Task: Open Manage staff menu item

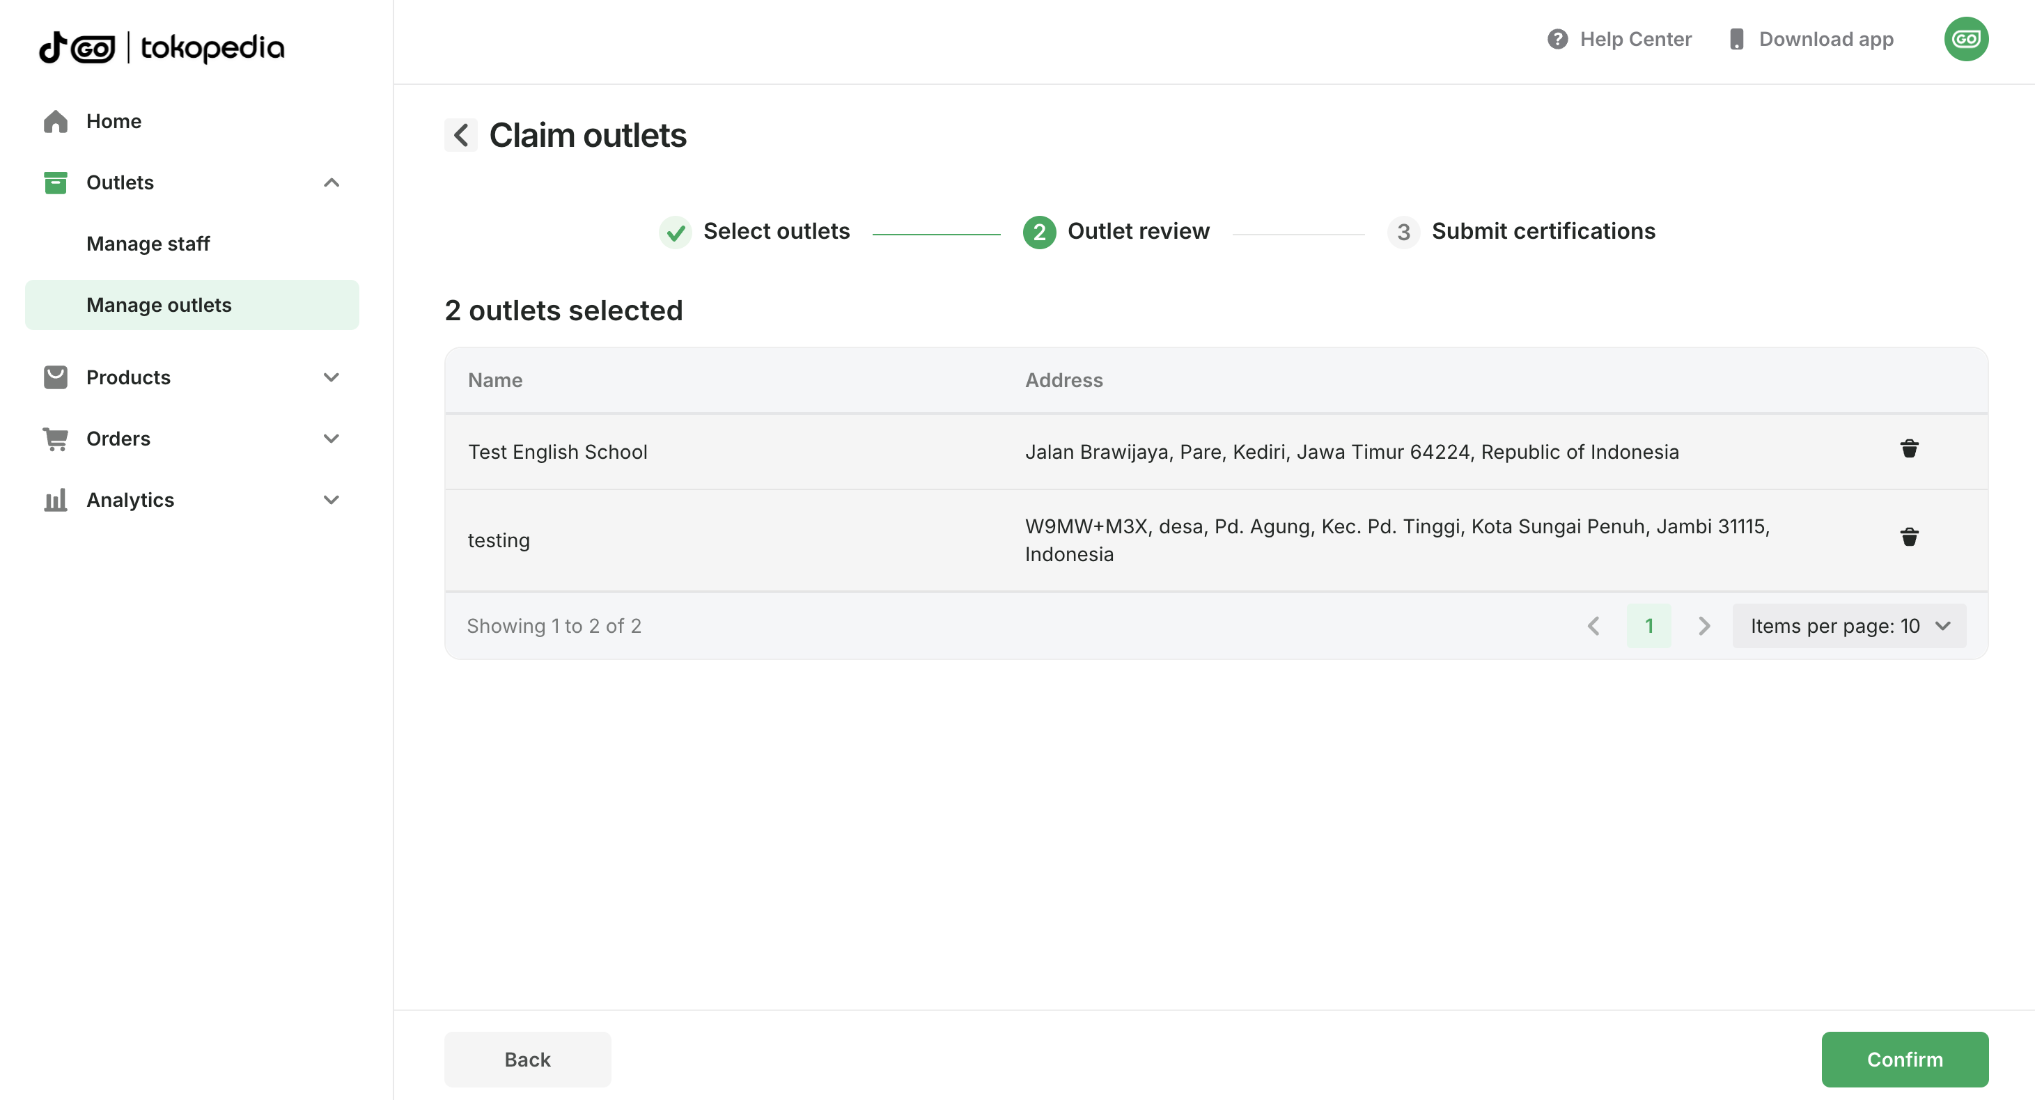Action: 148,244
